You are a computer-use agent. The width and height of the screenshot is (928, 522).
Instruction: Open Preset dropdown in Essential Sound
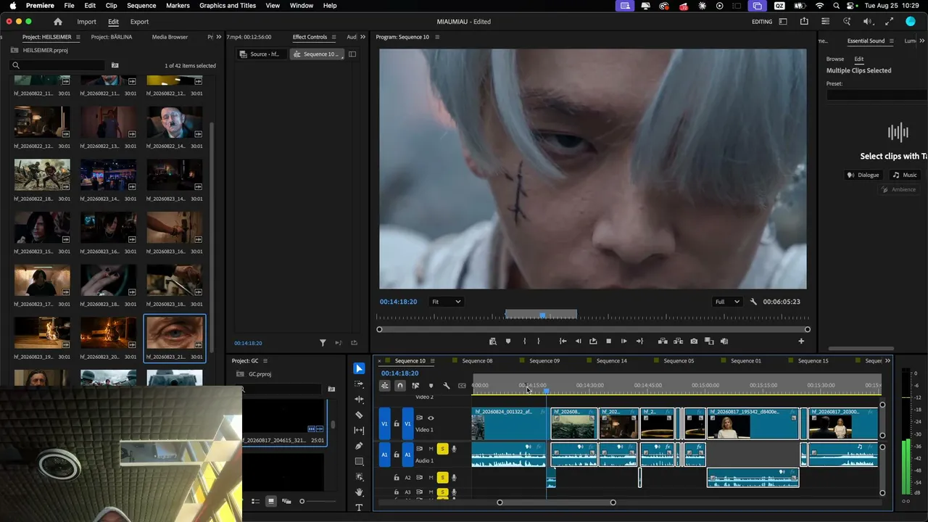pyautogui.click(x=877, y=95)
